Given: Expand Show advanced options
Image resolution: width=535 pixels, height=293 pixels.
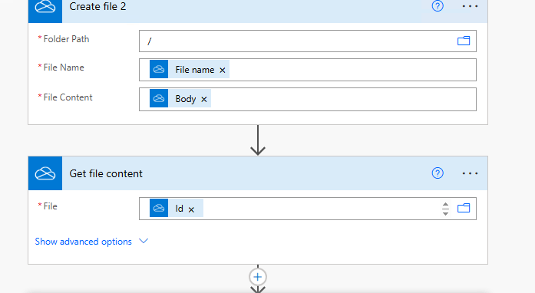Looking at the screenshot, I should pyautogui.click(x=83, y=242).
